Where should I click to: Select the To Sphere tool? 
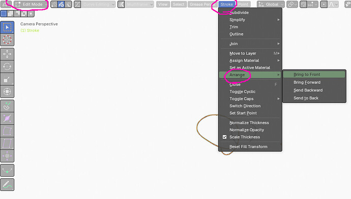7,156
